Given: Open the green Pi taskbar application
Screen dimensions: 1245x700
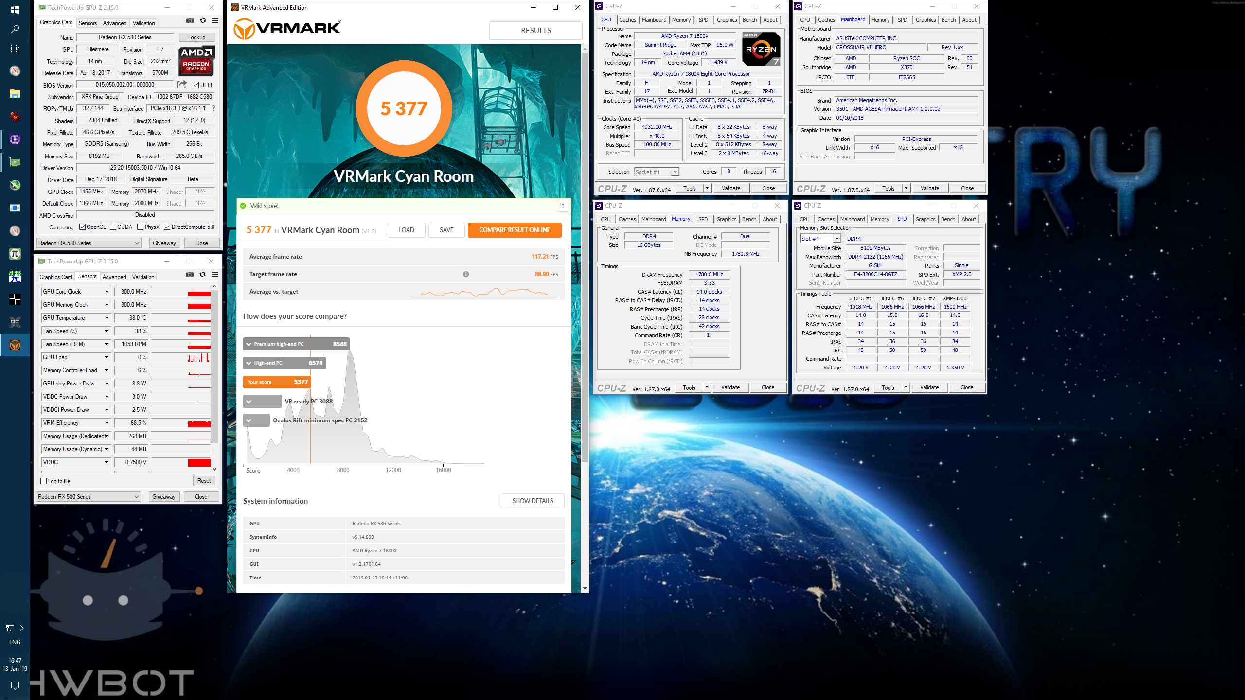Looking at the screenshot, I should pos(15,254).
